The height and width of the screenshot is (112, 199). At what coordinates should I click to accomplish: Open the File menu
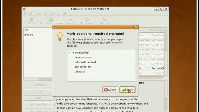[x=25, y=13]
